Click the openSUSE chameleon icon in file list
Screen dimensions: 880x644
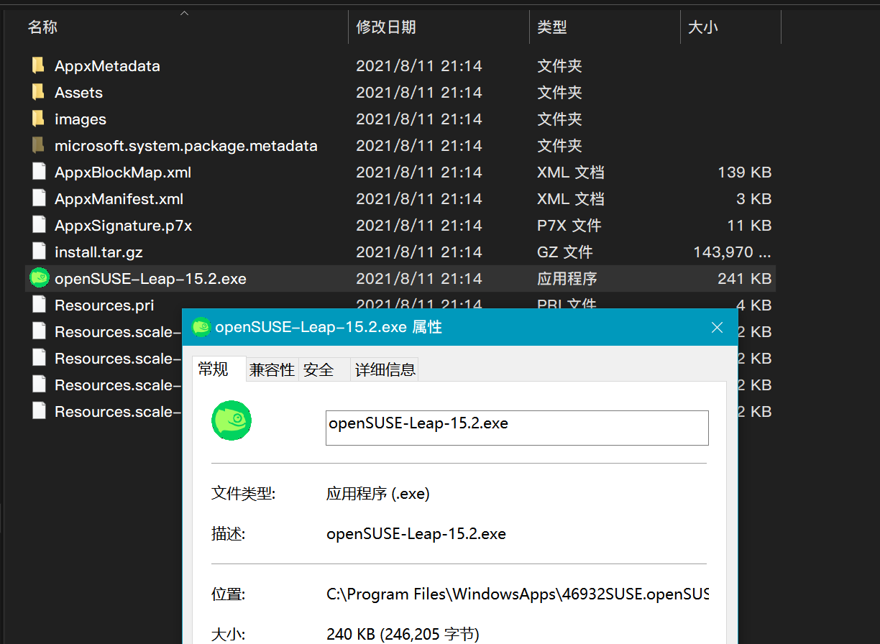click(39, 278)
